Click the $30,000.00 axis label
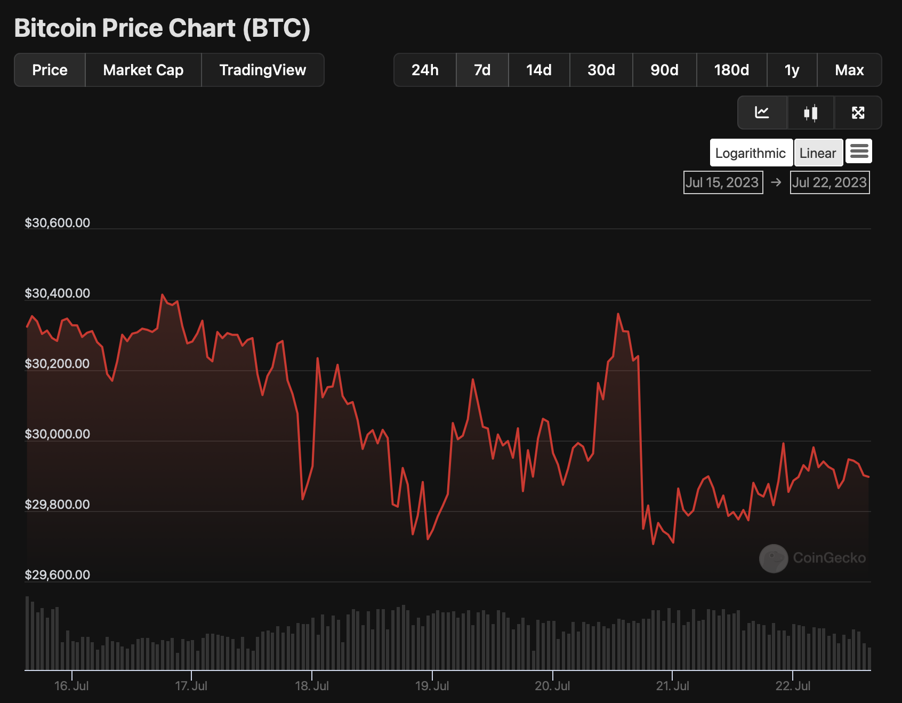Image resolution: width=902 pixels, height=703 pixels. pyautogui.click(x=58, y=434)
